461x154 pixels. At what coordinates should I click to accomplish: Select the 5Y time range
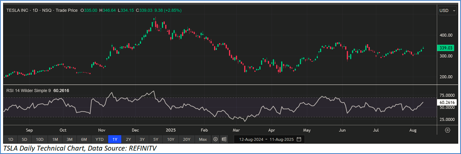click(x=156, y=139)
